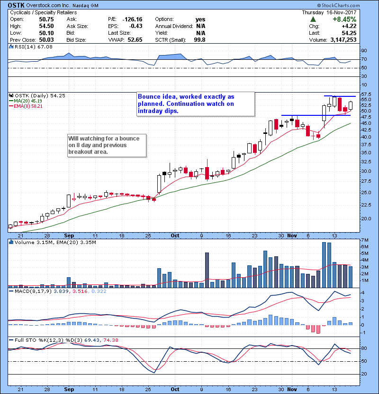This screenshot has height=394, width=379.
Task: Click the 'Will watching for a bounce' note
Action: (106, 145)
